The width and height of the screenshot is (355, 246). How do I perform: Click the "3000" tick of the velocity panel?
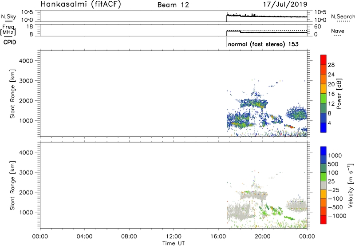pos(26,172)
